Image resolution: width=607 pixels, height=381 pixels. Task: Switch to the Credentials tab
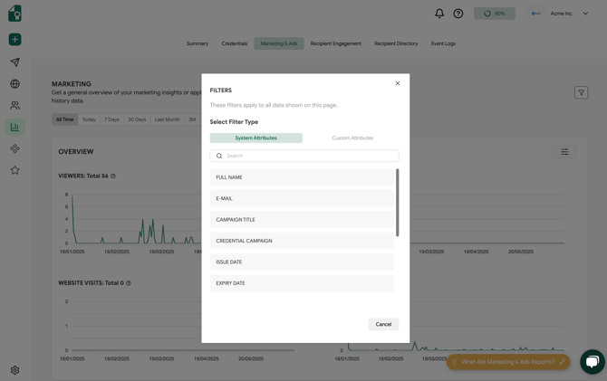point(235,43)
